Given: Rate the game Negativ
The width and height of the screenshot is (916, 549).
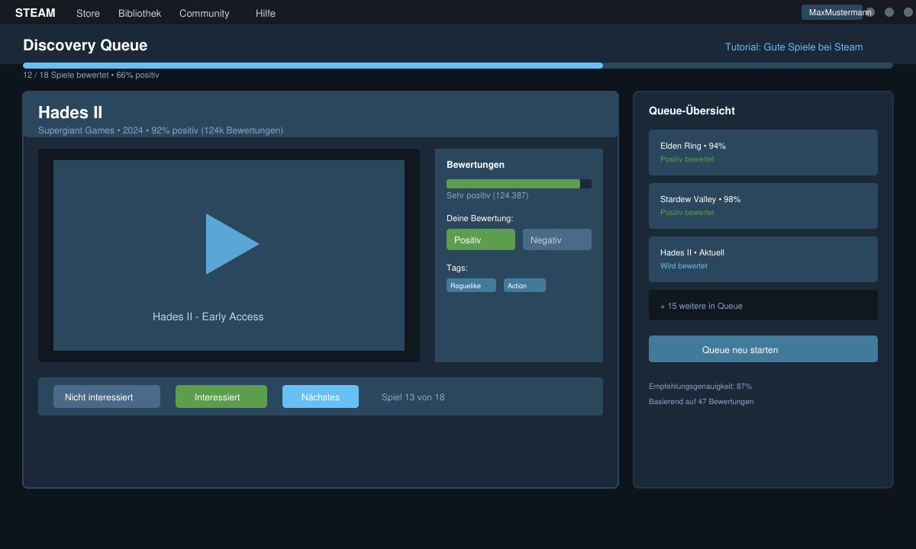Looking at the screenshot, I should (x=557, y=239).
